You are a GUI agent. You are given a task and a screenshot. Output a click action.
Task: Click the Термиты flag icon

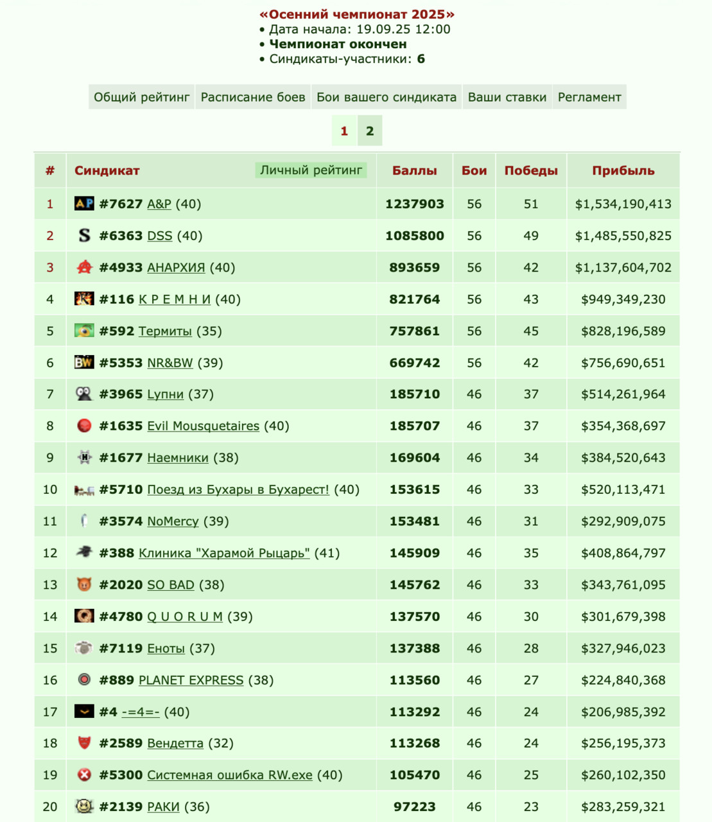[84, 331]
